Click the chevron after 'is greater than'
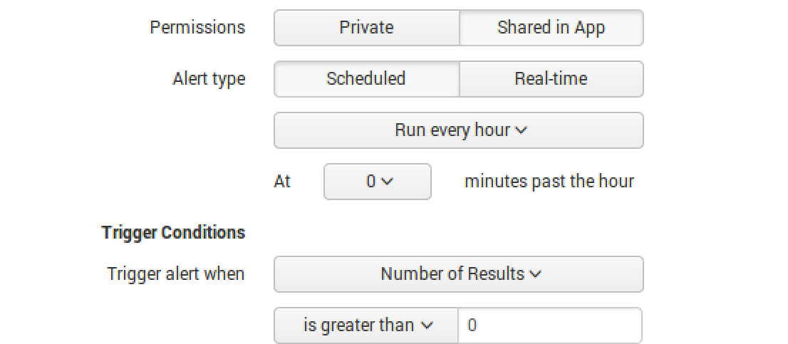788x344 pixels. coord(427,325)
